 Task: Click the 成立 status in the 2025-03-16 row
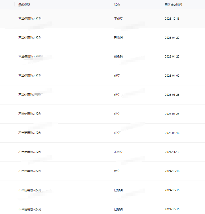point(117,133)
